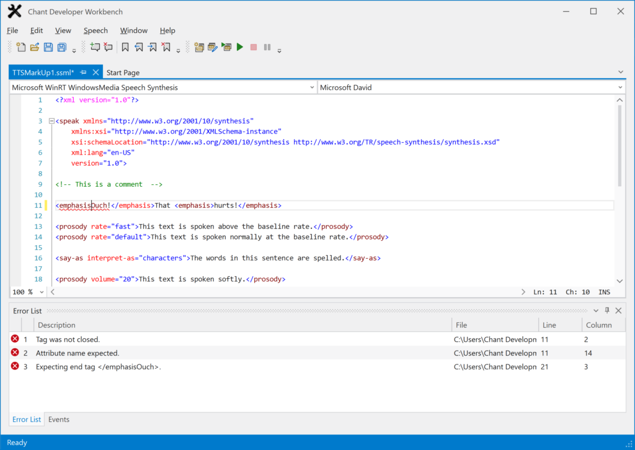Save the document with the single-disk icon
The image size is (635, 450).
48,47
